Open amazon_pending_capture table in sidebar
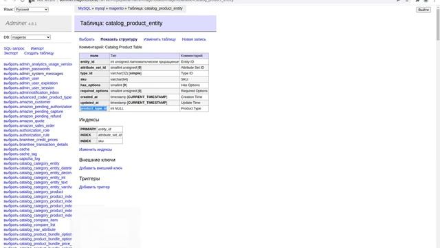Image resolution: width=440 pixels, height=248 pixels. (x=41, y=112)
